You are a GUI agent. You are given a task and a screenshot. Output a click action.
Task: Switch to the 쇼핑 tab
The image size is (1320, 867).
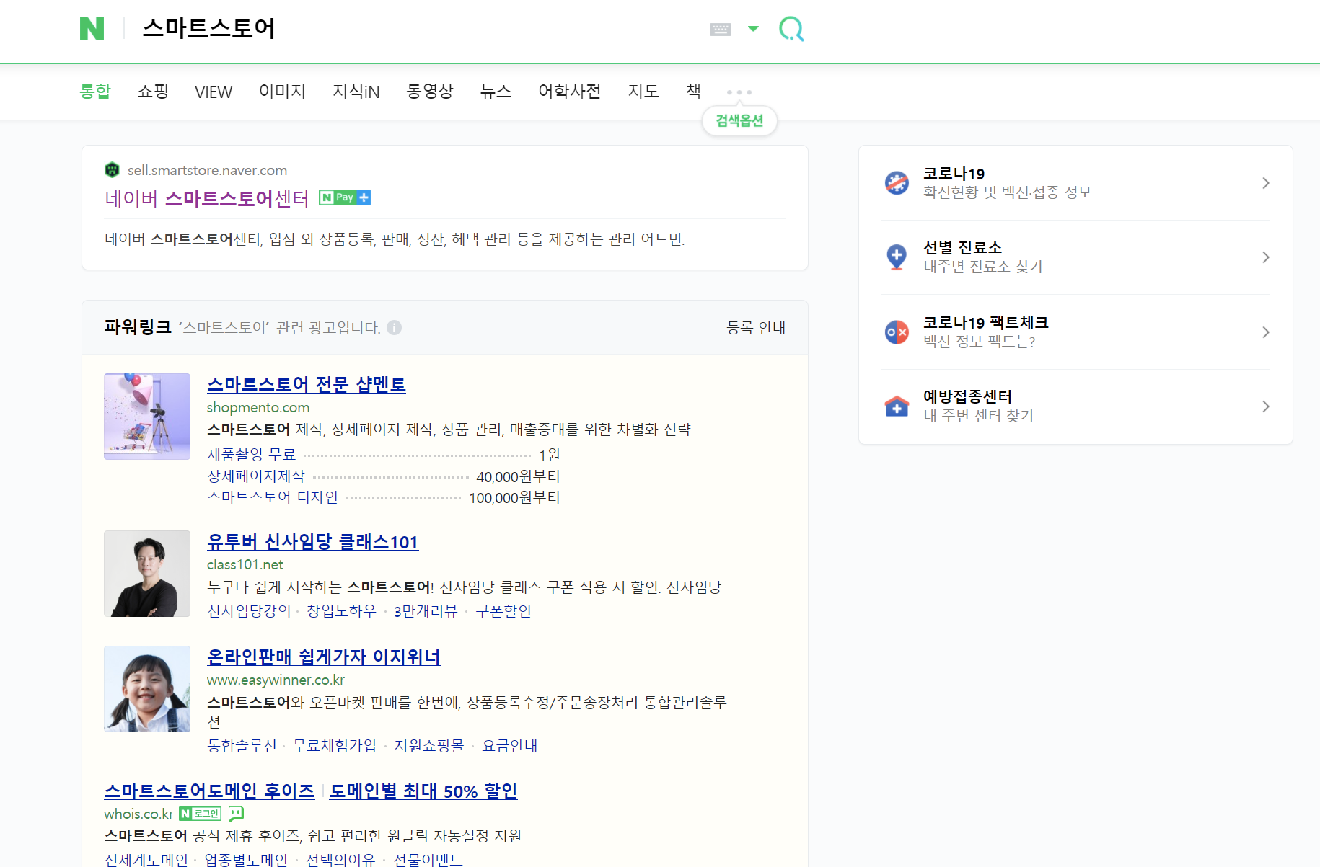click(153, 92)
